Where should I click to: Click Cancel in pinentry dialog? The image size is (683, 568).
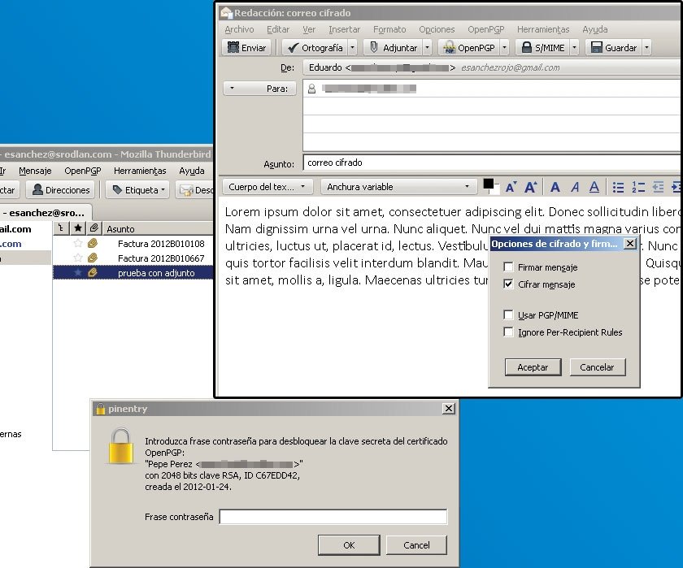point(416,545)
